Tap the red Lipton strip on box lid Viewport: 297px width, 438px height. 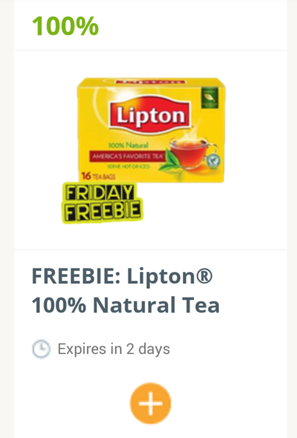151,82
